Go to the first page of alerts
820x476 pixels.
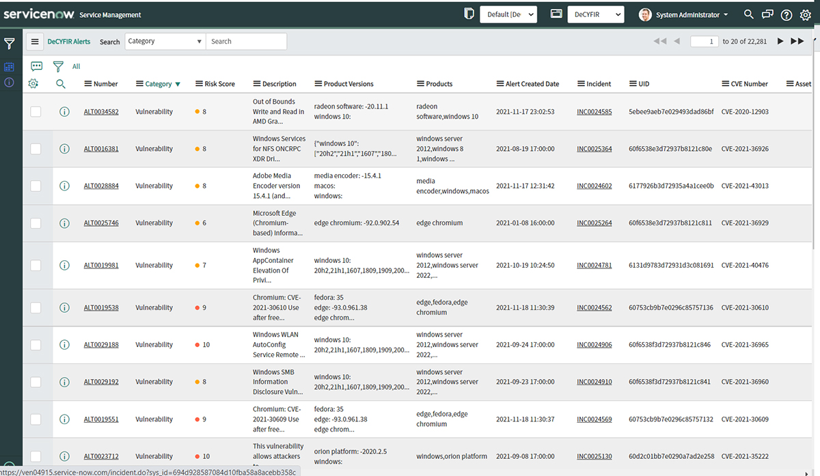[x=659, y=42]
